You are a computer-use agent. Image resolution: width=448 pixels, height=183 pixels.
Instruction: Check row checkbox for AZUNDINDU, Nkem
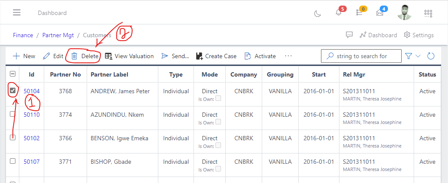(12, 114)
